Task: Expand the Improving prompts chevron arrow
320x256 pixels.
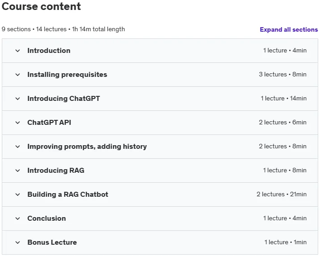Action: (x=18, y=147)
